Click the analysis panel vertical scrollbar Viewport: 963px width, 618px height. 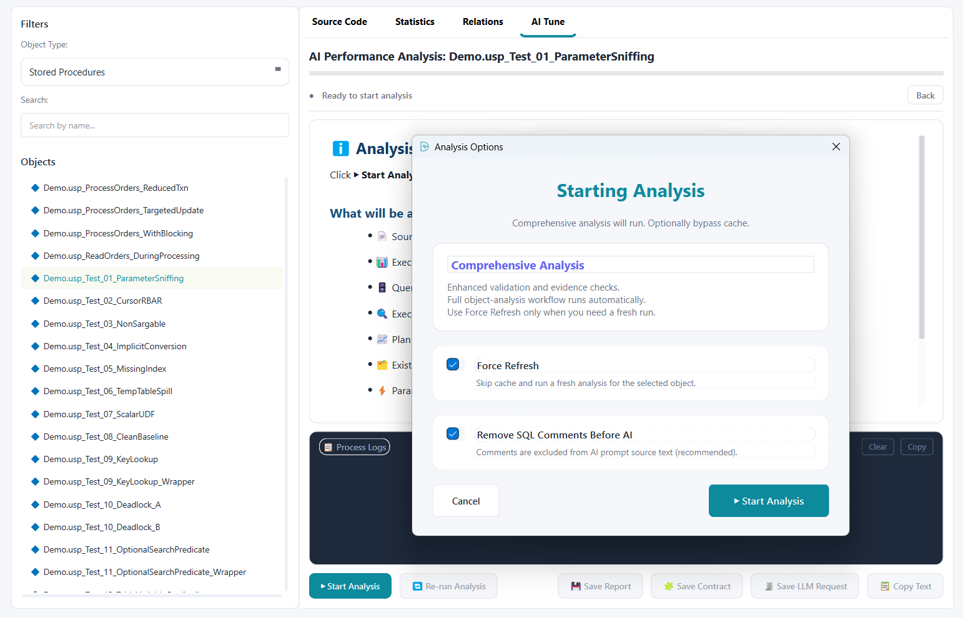[922, 237]
